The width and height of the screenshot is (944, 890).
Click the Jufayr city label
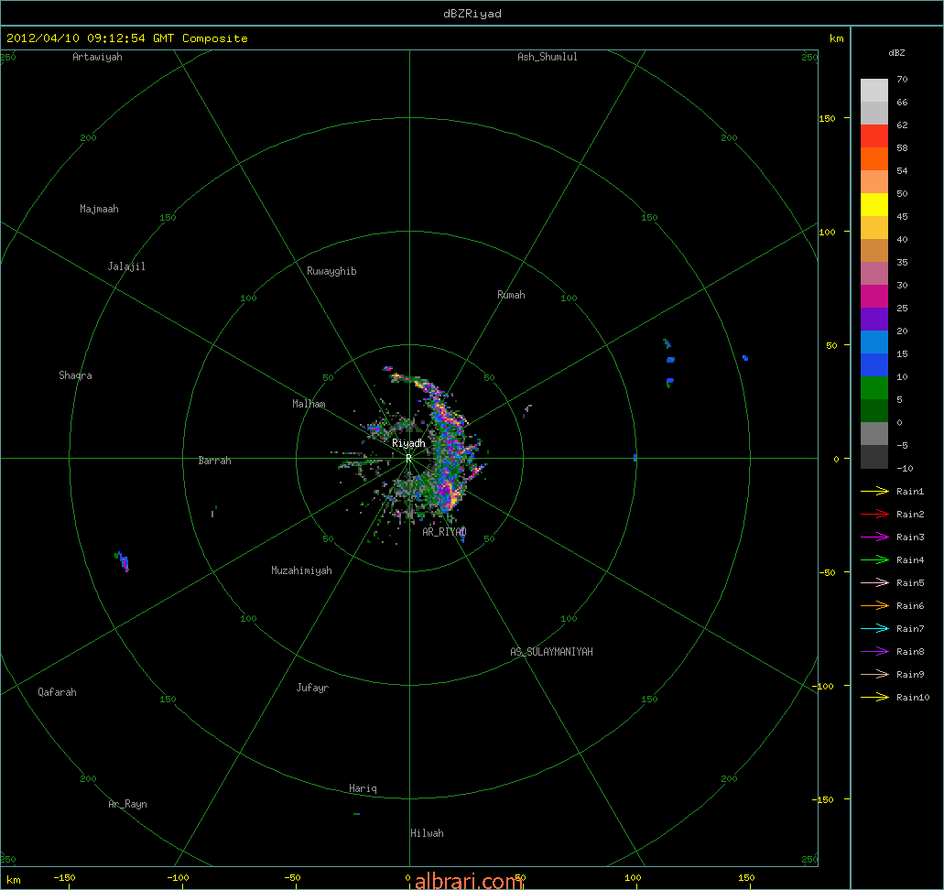coord(312,688)
